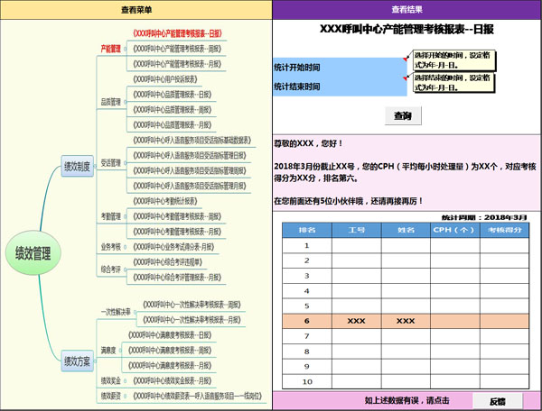Select the 绩效方案 branch node
This screenshot has height=411, width=542.
(x=77, y=361)
